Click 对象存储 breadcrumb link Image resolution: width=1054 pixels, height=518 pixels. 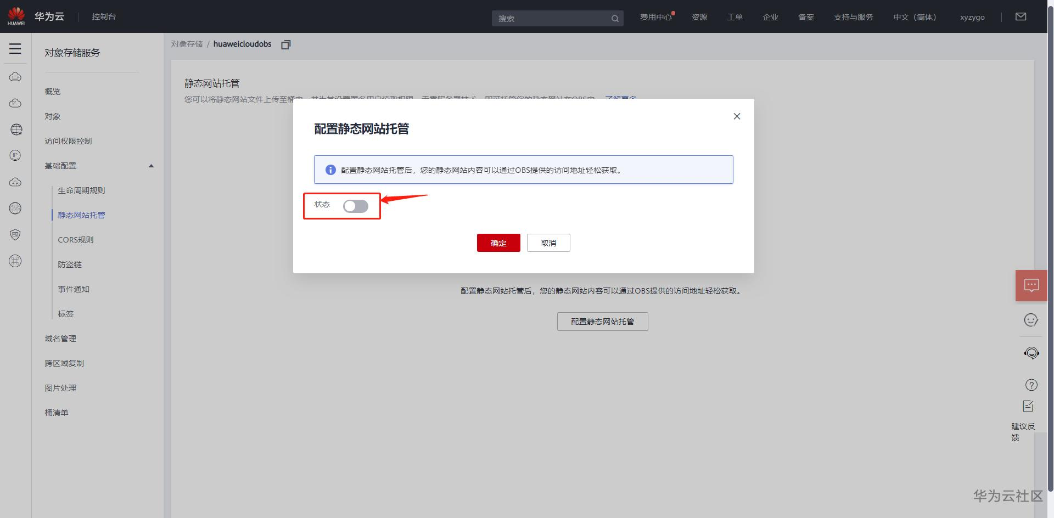[x=187, y=44]
